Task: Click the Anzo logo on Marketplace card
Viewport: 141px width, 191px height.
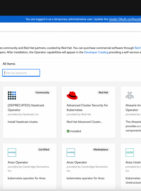Action: pyautogui.click(x=71, y=153)
